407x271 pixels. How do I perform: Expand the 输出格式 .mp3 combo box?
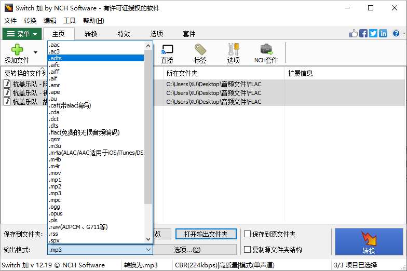(100, 250)
